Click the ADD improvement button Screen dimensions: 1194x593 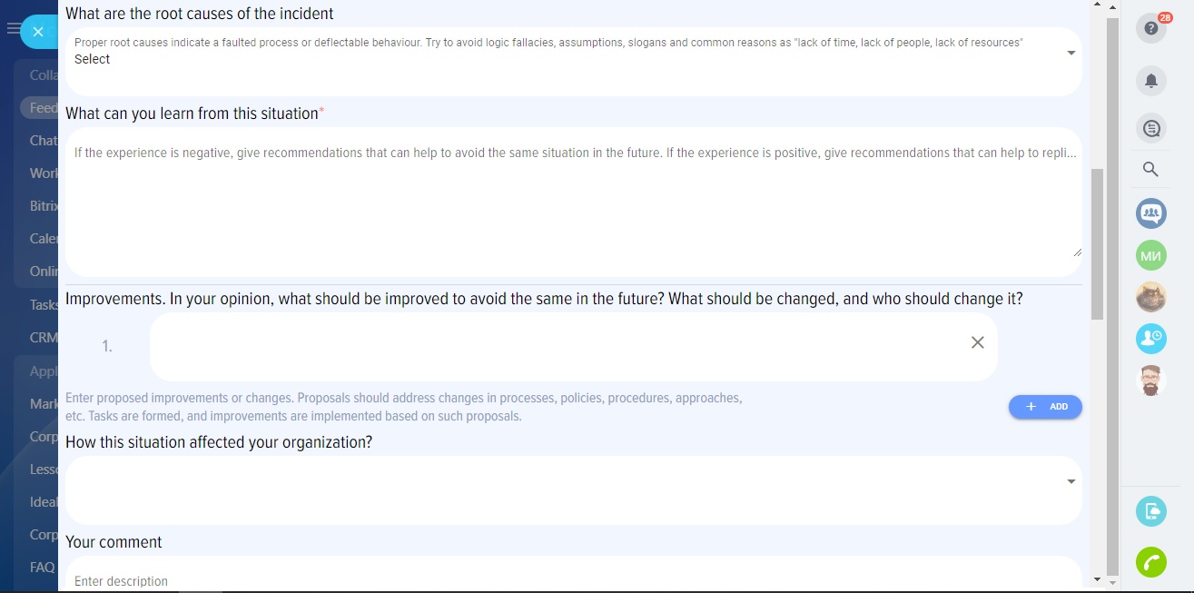point(1045,407)
